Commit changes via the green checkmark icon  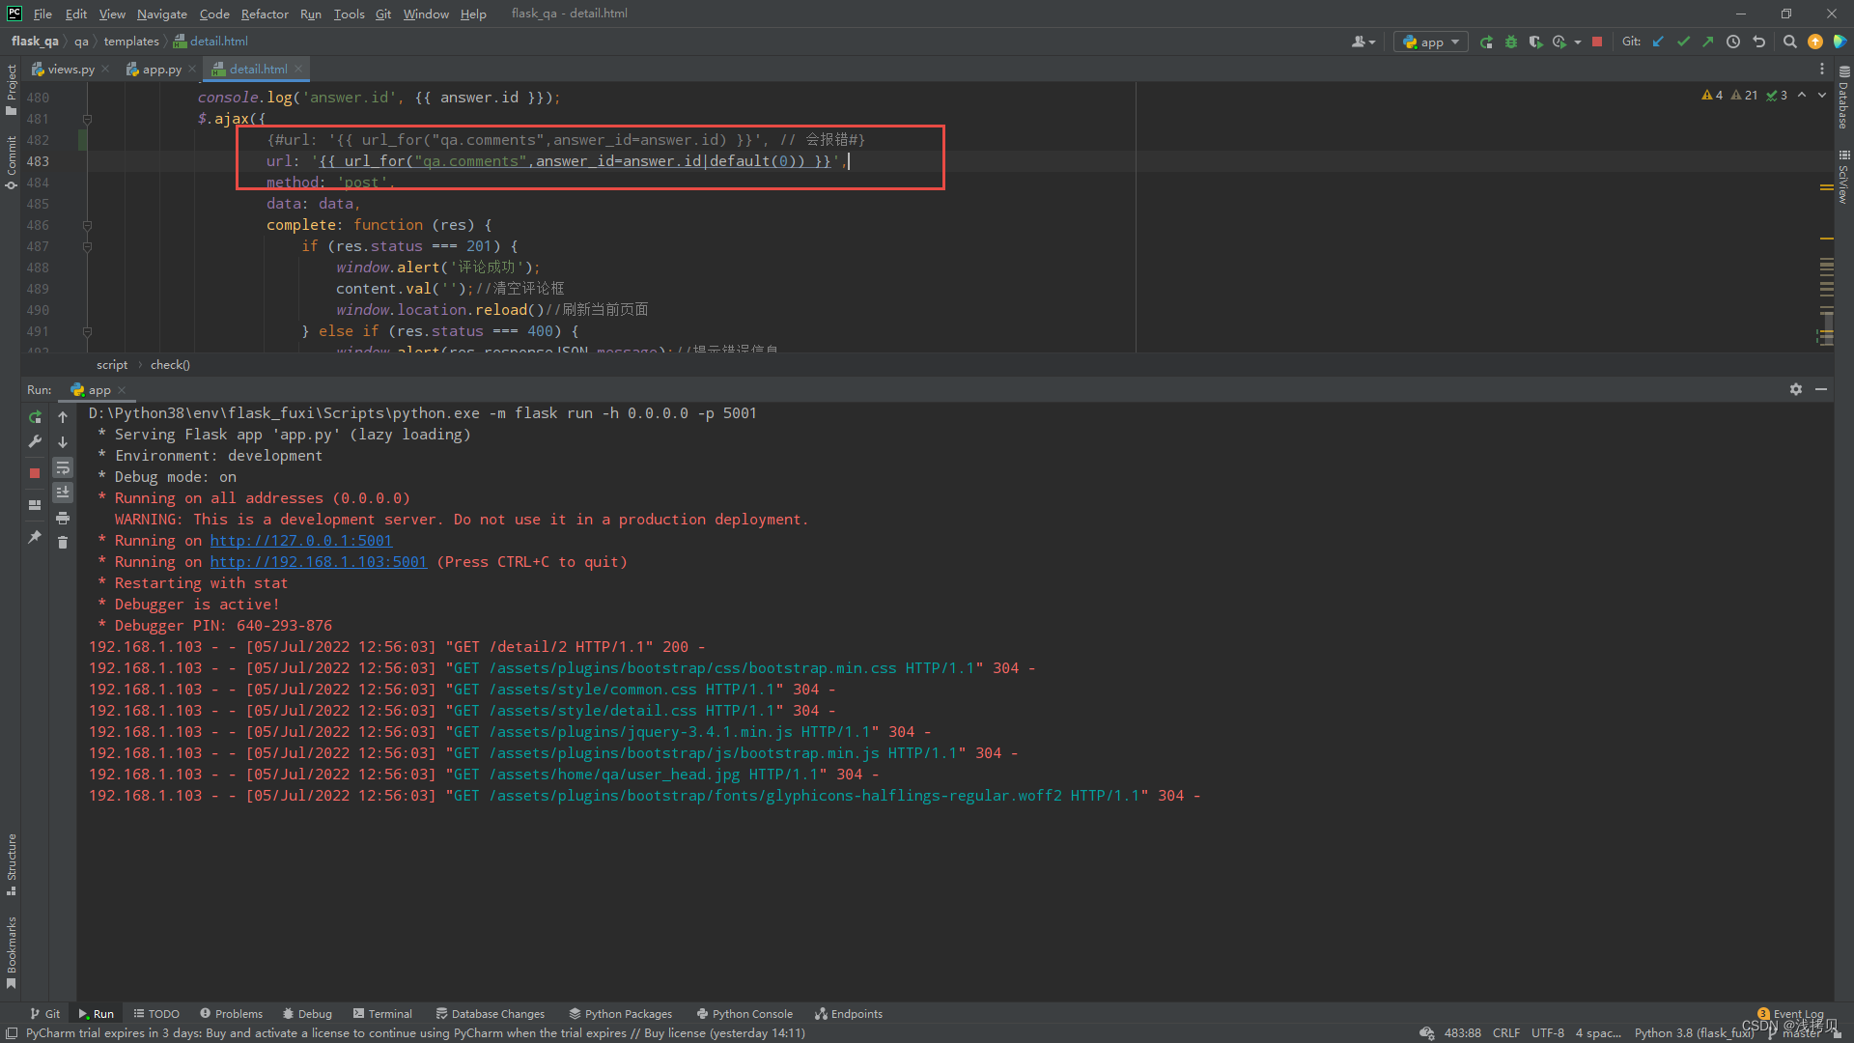1684,42
